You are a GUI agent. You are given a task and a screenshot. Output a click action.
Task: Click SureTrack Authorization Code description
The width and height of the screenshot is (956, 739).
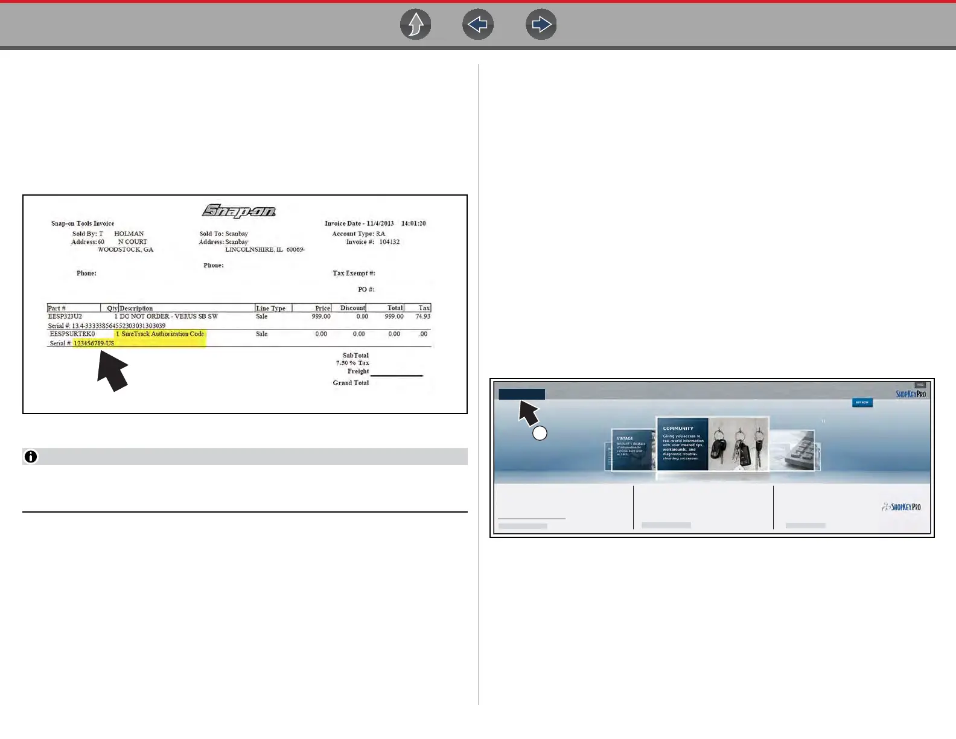(x=162, y=334)
